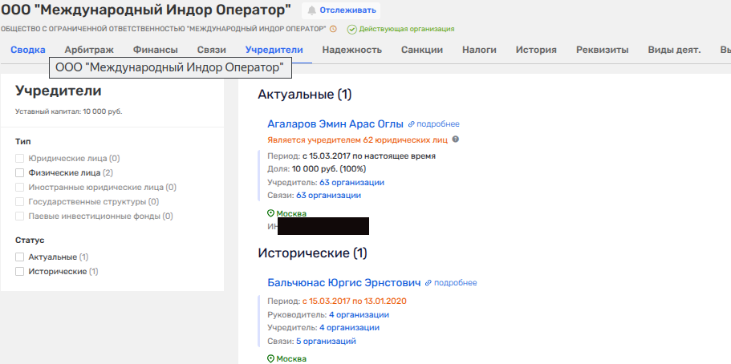Click link icon beside Бальчюнас's подробнее
Screen dimensions: 731x364
tap(428, 283)
